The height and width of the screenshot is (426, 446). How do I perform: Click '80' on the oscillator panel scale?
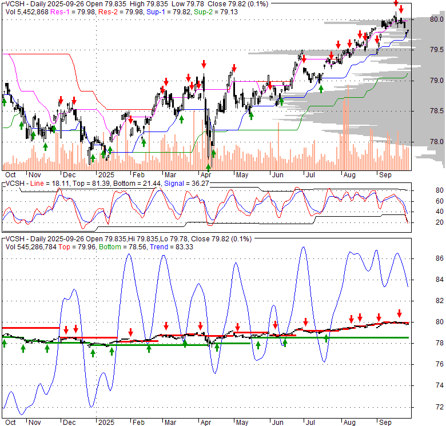[x=440, y=190]
